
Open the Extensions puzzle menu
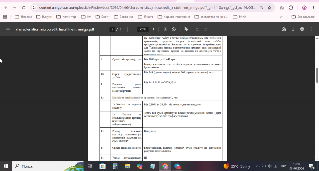(291, 8)
